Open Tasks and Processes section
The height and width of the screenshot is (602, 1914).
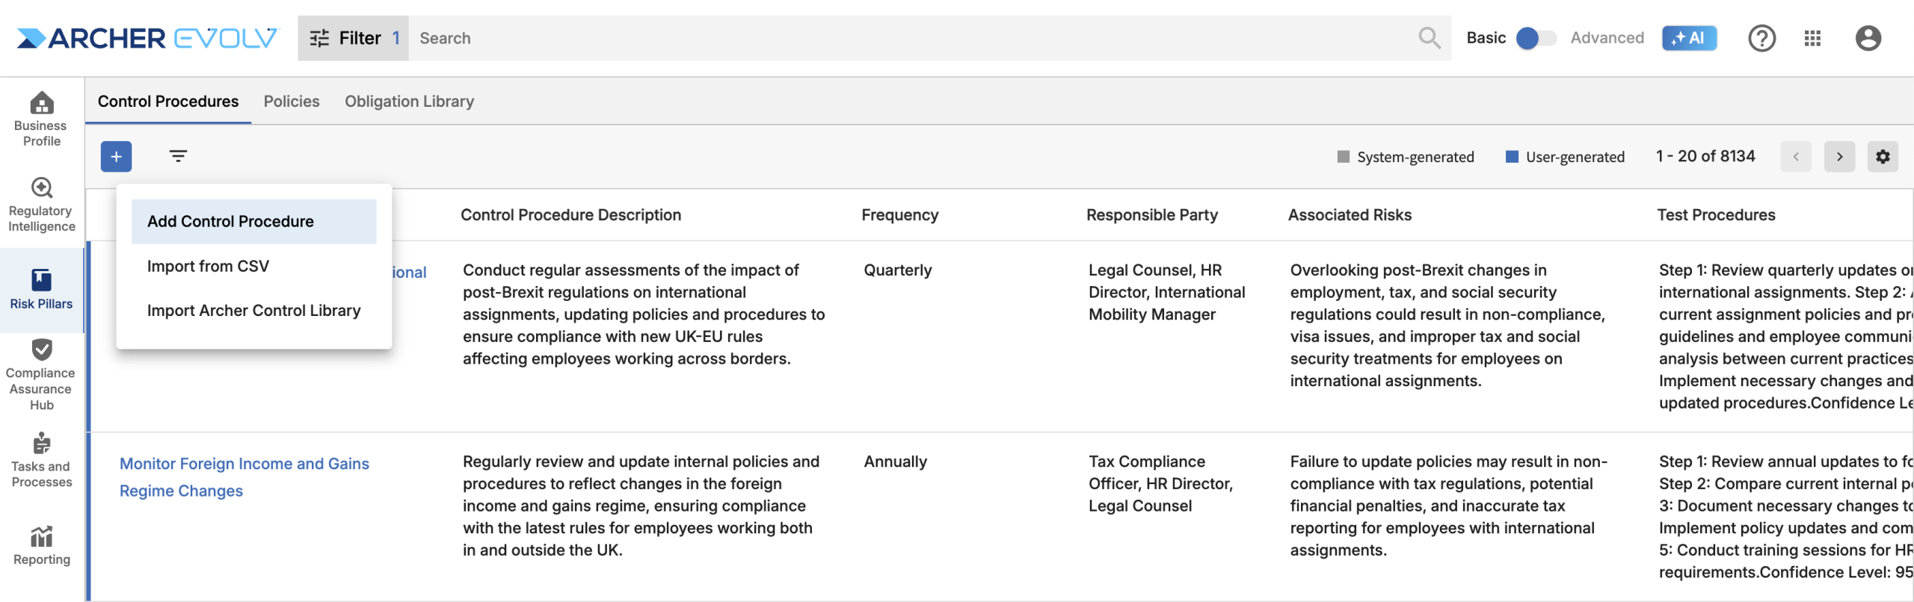[x=41, y=460]
